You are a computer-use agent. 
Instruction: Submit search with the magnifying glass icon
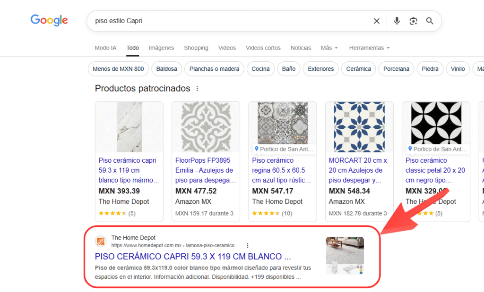pyautogui.click(x=430, y=21)
